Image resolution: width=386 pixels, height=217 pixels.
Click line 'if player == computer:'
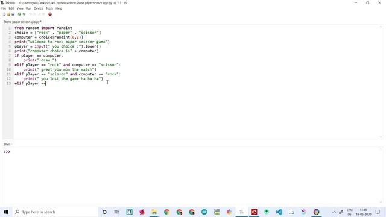(39, 55)
